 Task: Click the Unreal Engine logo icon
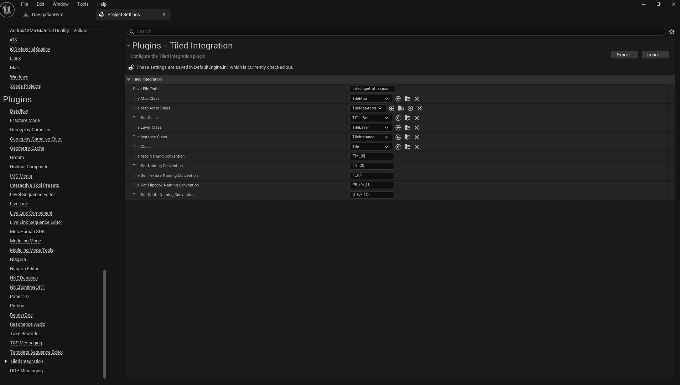7,9
